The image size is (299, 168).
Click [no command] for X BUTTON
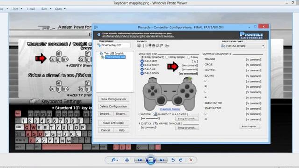[253, 70]
